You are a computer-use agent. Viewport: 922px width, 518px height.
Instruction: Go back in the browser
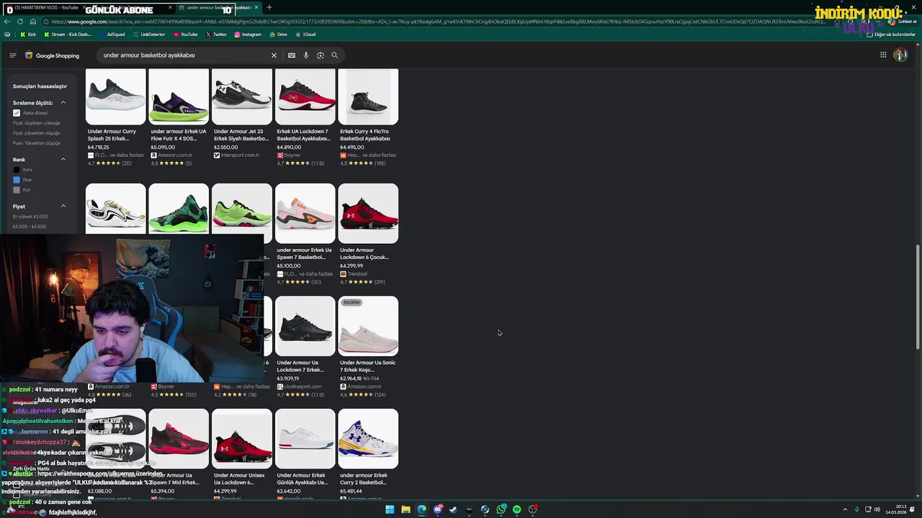[x=7, y=22]
